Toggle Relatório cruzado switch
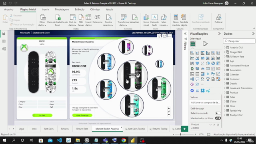 pos(218,113)
